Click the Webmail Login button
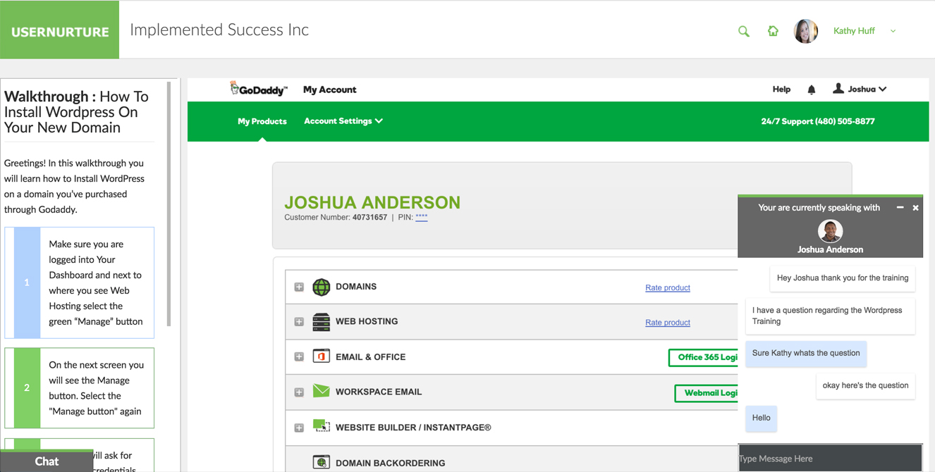Viewport: 935px width, 472px height. pyautogui.click(x=707, y=392)
